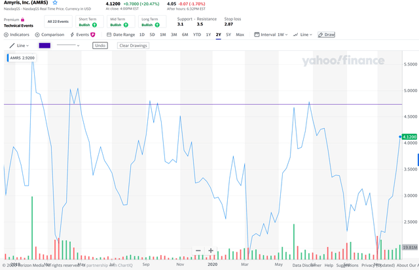This screenshot has width=419, height=270.
Task: Select the YTD date range
Action: click(197, 35)
